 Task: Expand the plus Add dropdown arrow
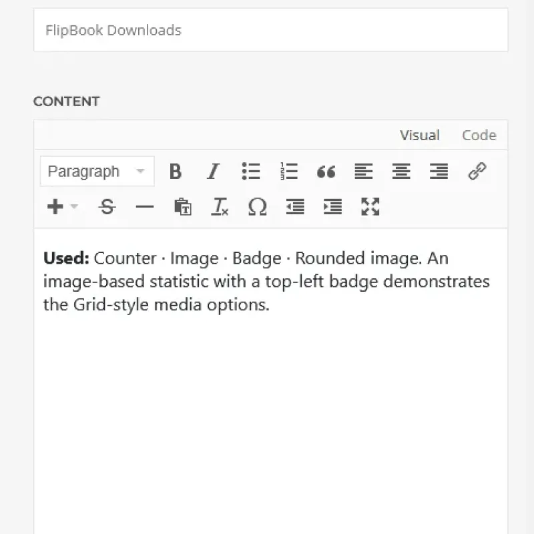[74, 206]
